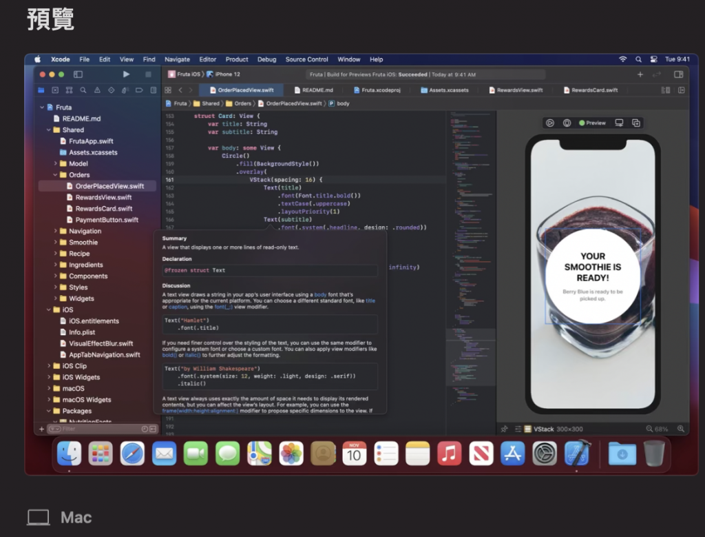Pin the preview canvas
This screenshot has width=705, height=537.
click(x=504, y=429)
